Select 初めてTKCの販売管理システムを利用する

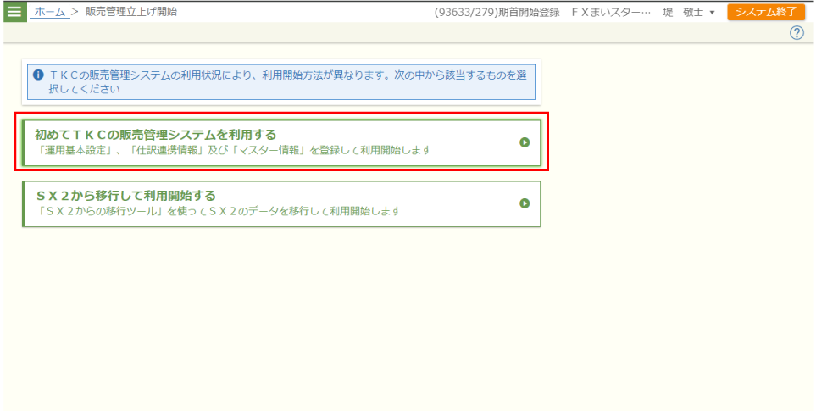point(281,143)
